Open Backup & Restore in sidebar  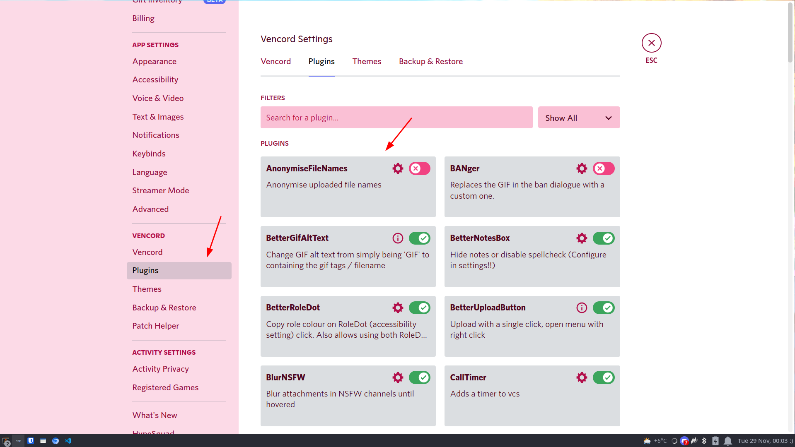click(x=179, y=308)
